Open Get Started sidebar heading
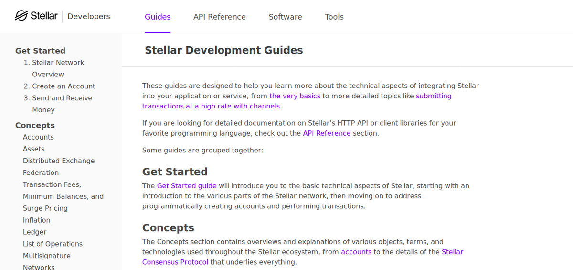 click(x=40, y=51)
